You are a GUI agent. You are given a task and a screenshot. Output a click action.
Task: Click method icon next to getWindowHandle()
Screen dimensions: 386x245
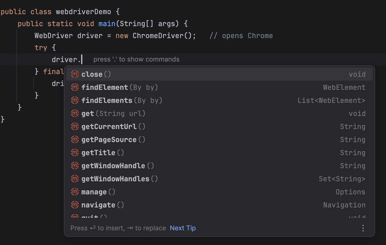click(75, 166)
